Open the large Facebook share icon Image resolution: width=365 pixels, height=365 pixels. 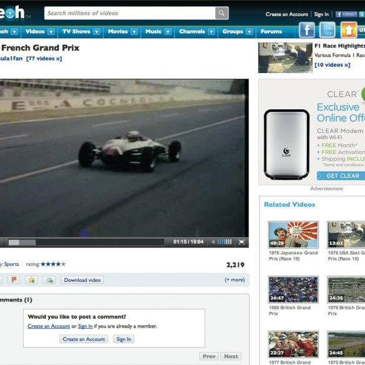[306, 30]
